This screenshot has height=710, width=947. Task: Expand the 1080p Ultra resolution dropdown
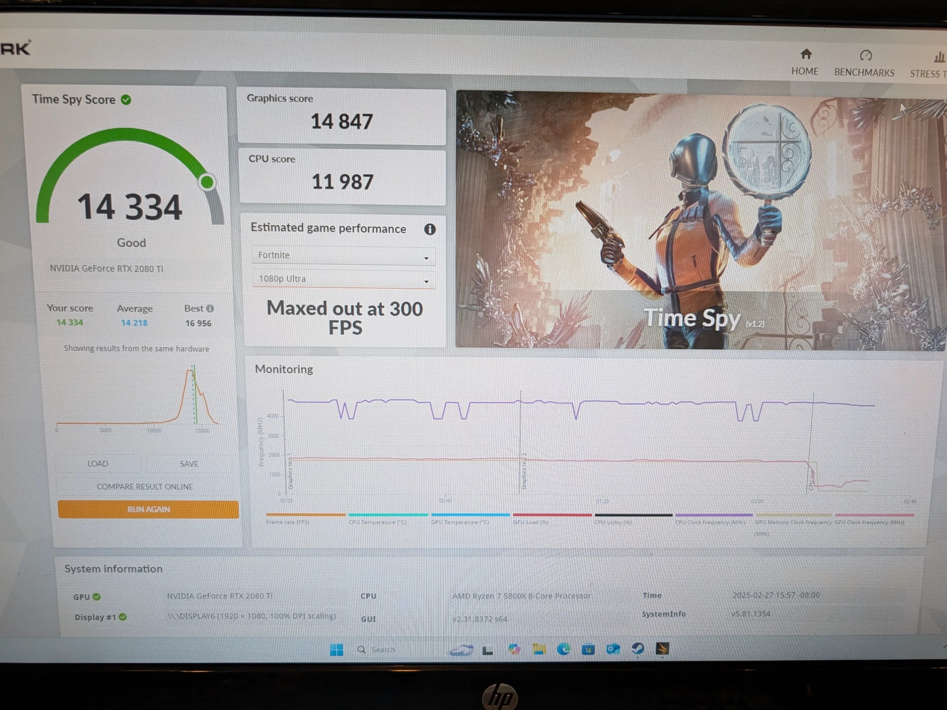(427, 281)
